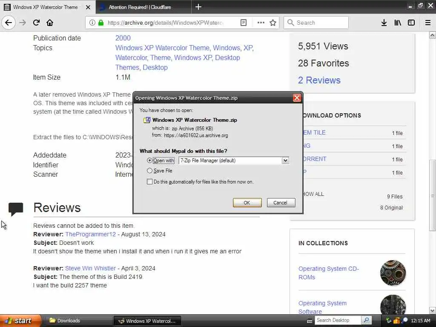436x327 pixels.
Task: Click the vertical scrollbar thumb
Action: (433, 195)
